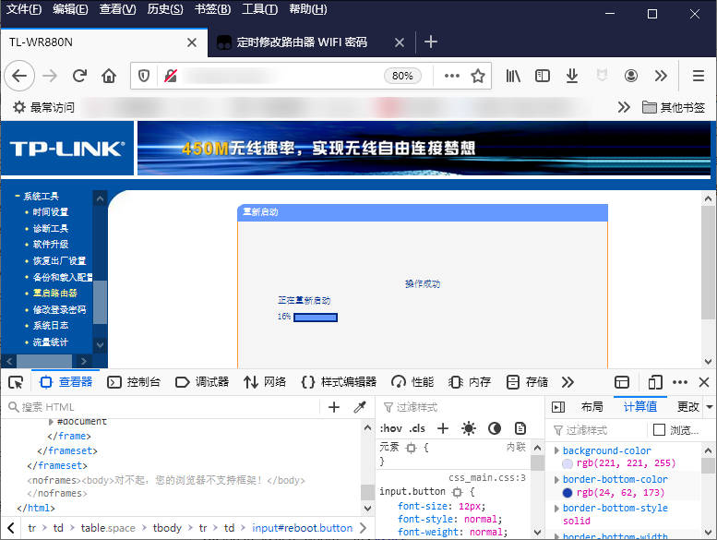Expand more toolbar tools chevron
717x540 pixels.
661,76
